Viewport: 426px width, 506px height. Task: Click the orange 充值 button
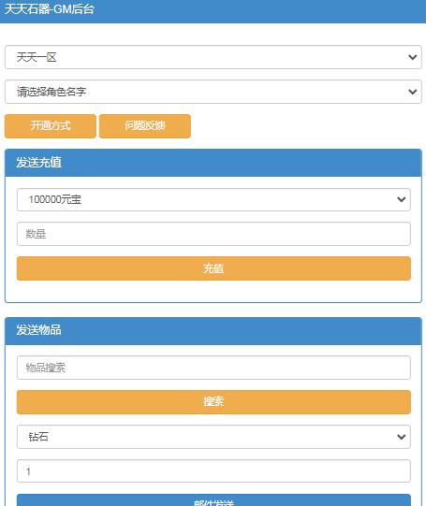coord(213,268)
